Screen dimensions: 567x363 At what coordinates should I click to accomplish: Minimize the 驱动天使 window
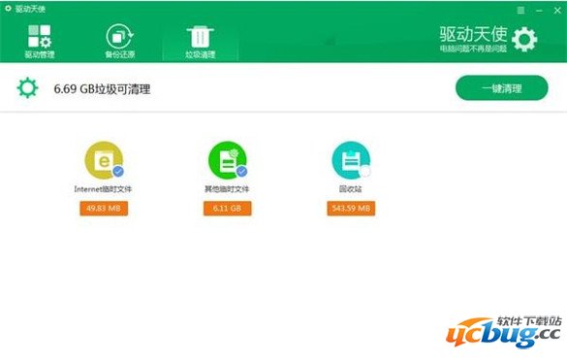539,11
